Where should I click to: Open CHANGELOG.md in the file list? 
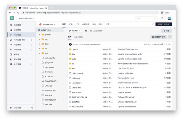(x=79, y=97)
